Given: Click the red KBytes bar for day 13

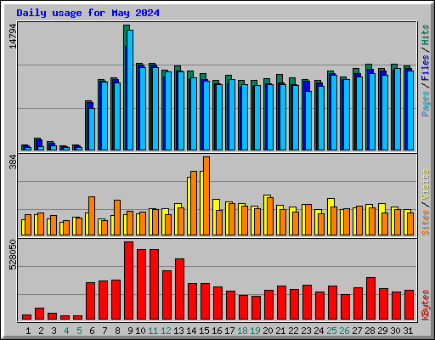Looking at the screenshot, I should pos(179,289).
